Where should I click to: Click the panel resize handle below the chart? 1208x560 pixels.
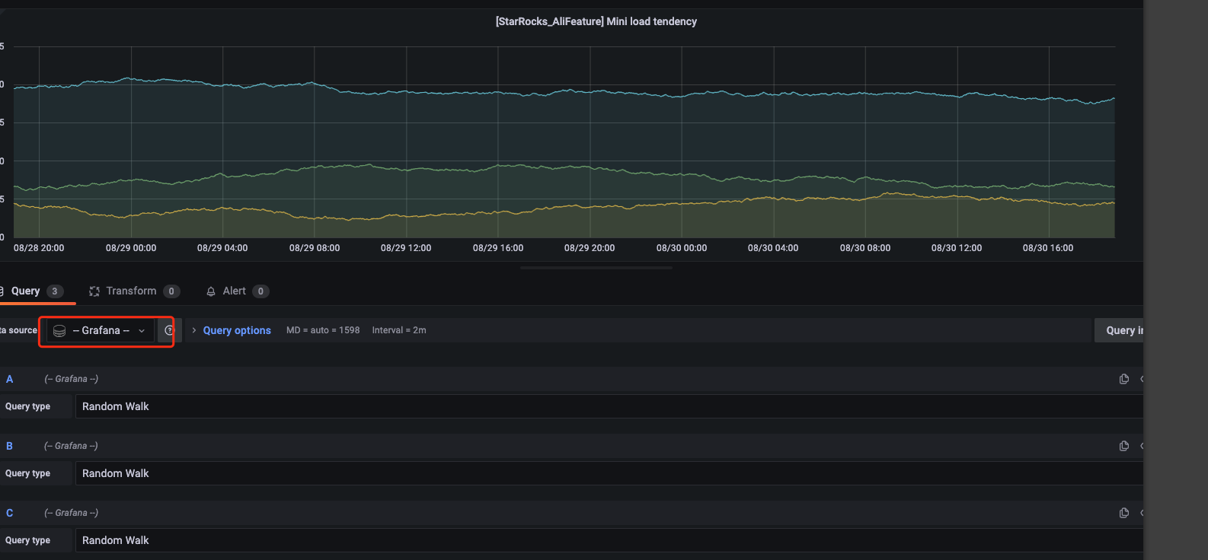click(x=596, y=268)
